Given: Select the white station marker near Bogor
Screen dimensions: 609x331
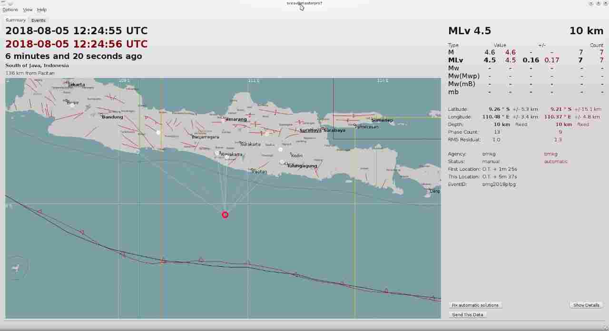Looking at the screenshot, I should [72, 106].
